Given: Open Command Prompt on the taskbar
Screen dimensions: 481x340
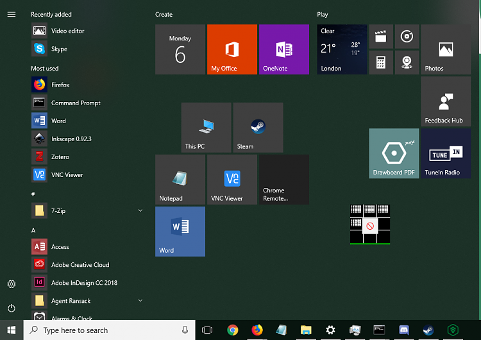Looking at the screenshot, I should tap(379, 330).
